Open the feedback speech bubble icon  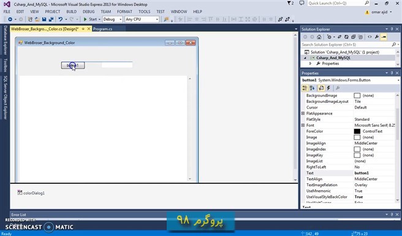[301, 3]
